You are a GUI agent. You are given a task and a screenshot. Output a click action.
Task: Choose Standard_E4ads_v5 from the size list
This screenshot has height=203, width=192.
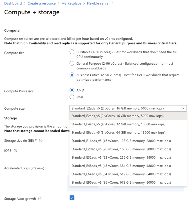[118, 124]
